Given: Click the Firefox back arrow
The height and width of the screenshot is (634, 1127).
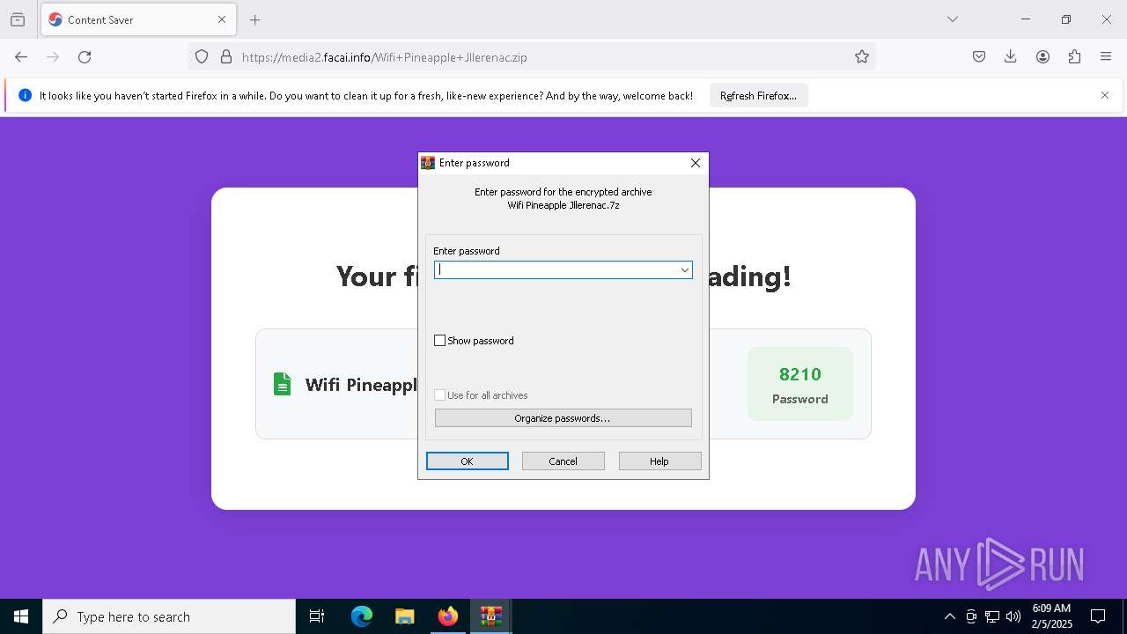Looking at the screenshot, I should coord(21,57).
